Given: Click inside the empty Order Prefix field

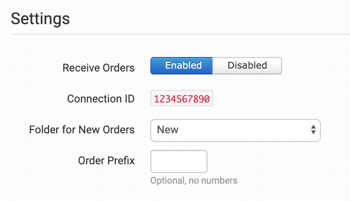Looking at the screenshot, I should coord(179,161).
